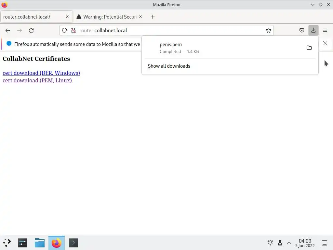Screen dimensions: 333x250
Task: Open the KDE application launcher
Action: click(x=7, y=243)
